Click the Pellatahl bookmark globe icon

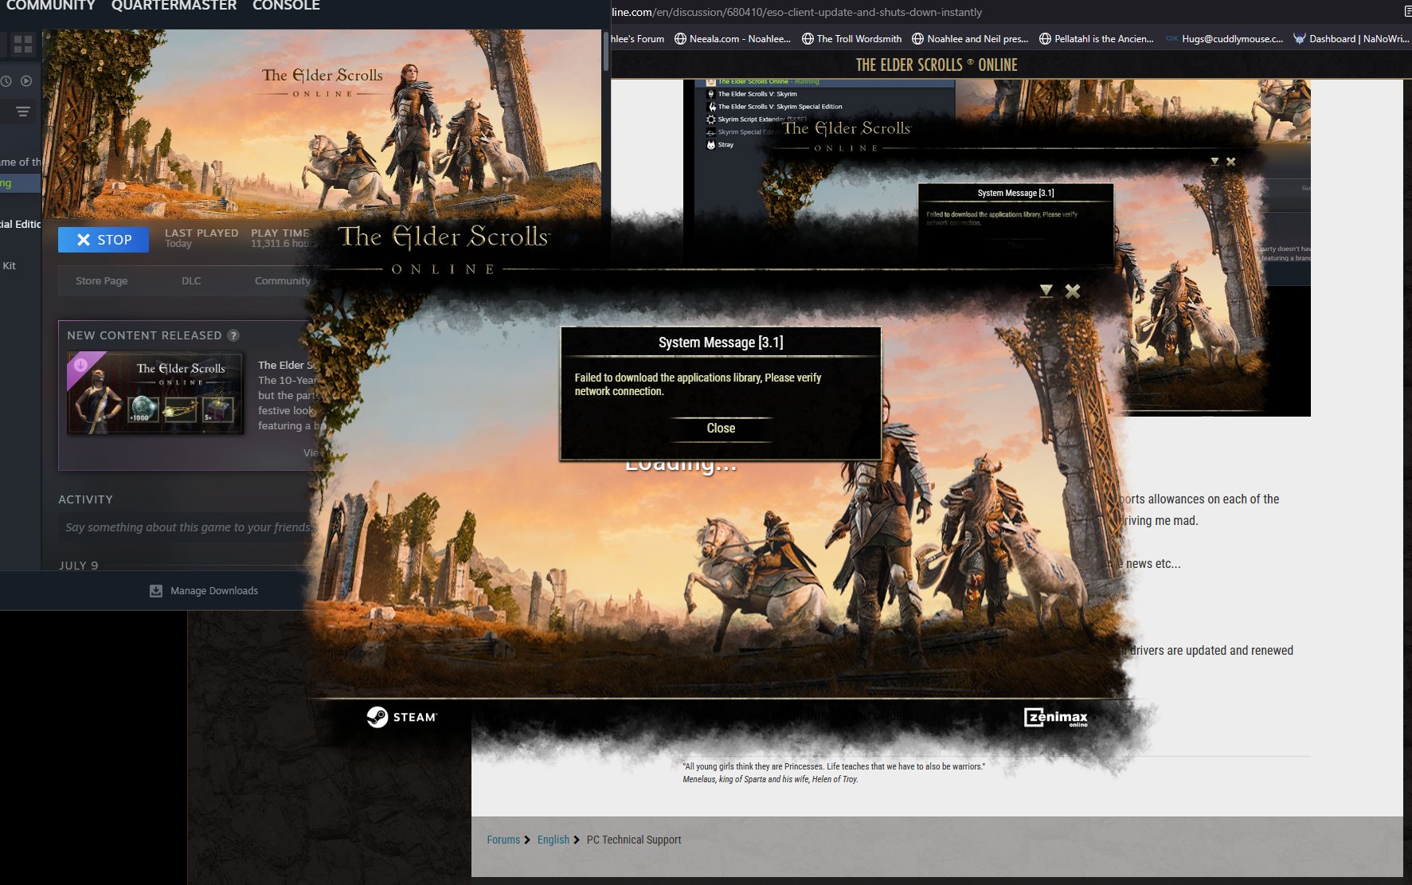(x=1045, y=38)
